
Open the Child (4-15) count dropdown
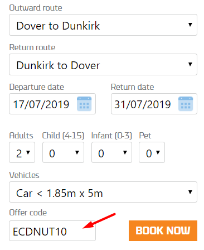click(63, 152)
